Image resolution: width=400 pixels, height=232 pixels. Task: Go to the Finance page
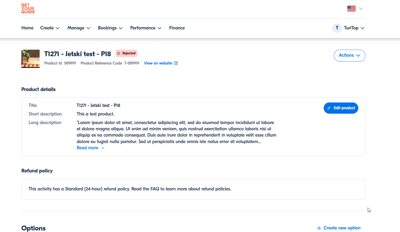pyautogui.click(x=177, y=28)
